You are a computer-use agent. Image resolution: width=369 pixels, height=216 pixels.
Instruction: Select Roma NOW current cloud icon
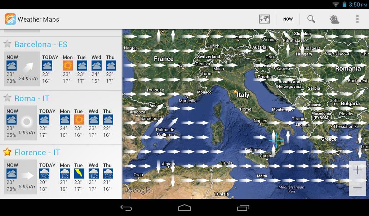(x=12, y=120)
